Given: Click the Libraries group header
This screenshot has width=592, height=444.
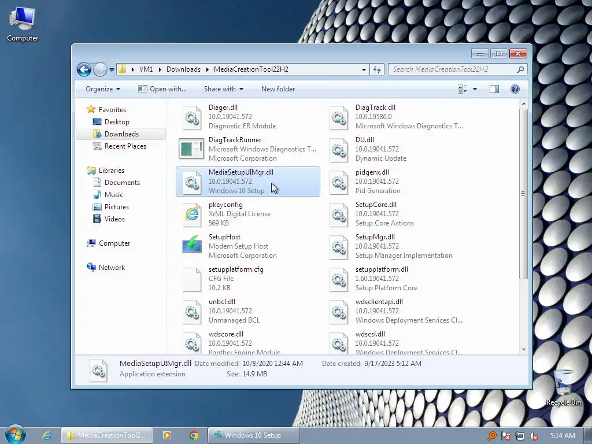Looking at the screenshot, I should (x=111, y=171).
